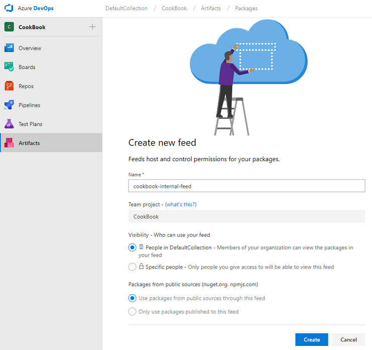The height and width of the screenshot is (350, 372).
Task: Click the Create button
Action: click(312, 339)
